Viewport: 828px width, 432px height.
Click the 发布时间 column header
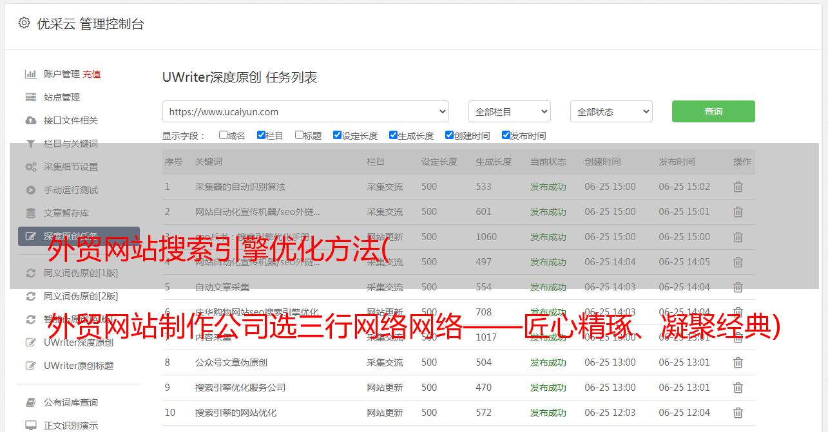point(677,162)
